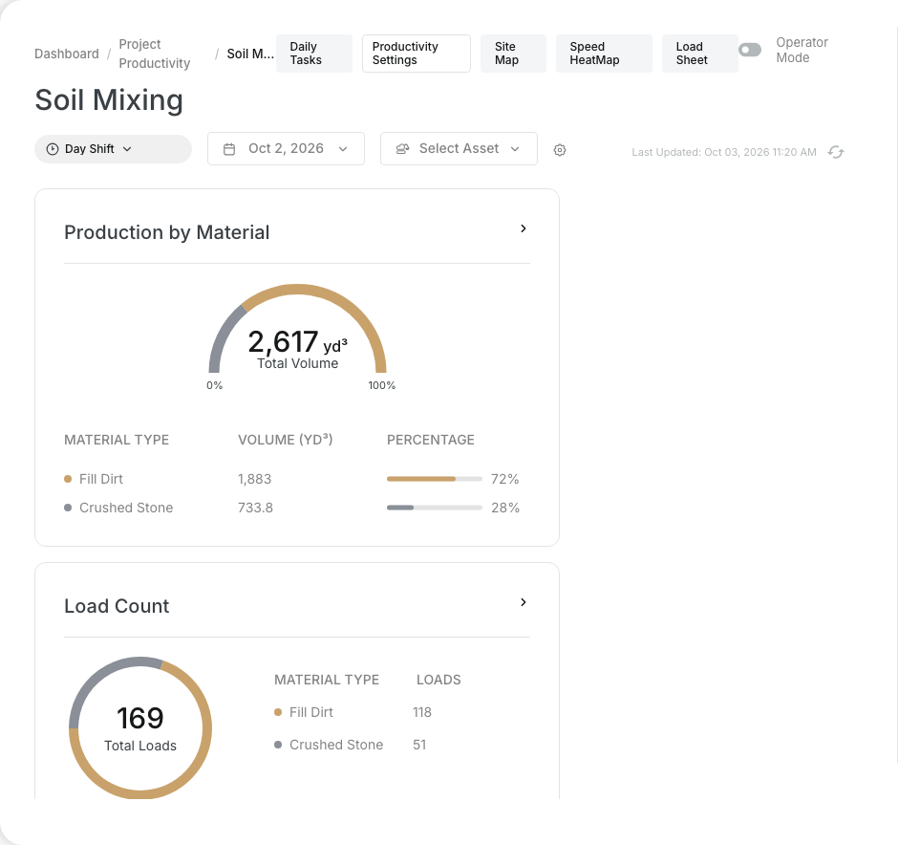Open the Load Sheet tab
Viewport: 898px width, 845px height.
click(699, 54)
